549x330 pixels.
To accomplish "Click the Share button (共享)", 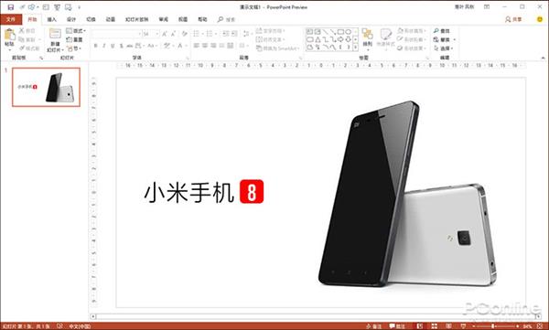I will point(513,19).
